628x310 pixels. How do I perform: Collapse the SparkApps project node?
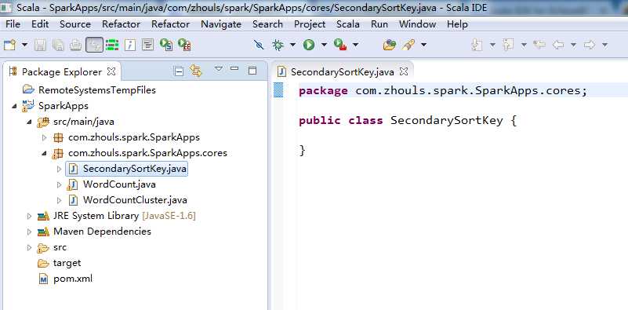tap(14, 106)
